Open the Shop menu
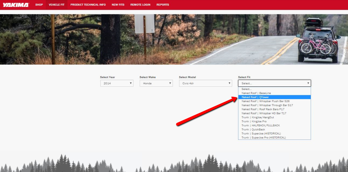Screen dimensions: 348x172 (39, 5)
